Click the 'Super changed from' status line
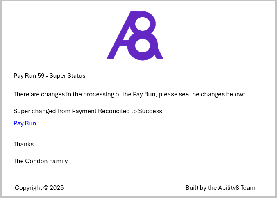 tap(89, 111)
